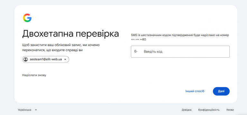Open the "Довідка" help link
The width and height of the screenshot is (247, 115).
[x=187, y=110]
